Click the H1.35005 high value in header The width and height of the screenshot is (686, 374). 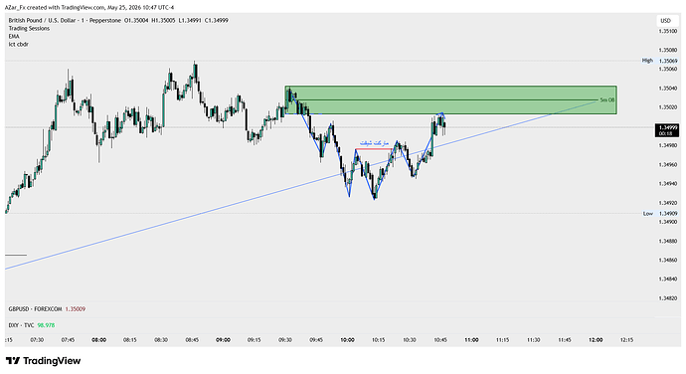click(x=163, y=21)
